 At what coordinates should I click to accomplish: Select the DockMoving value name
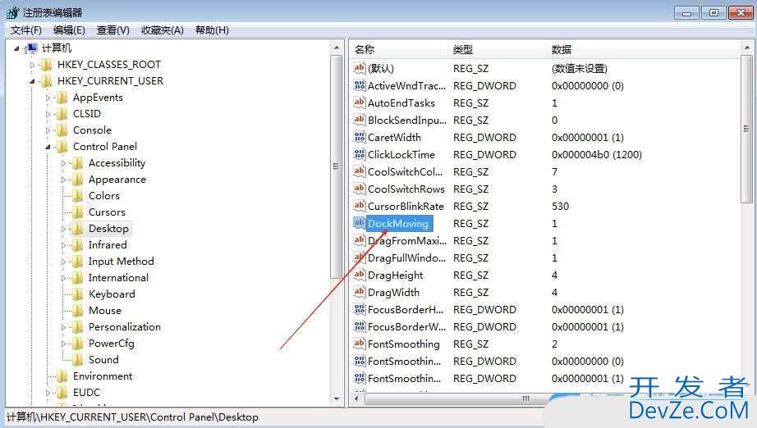(398, 223)
